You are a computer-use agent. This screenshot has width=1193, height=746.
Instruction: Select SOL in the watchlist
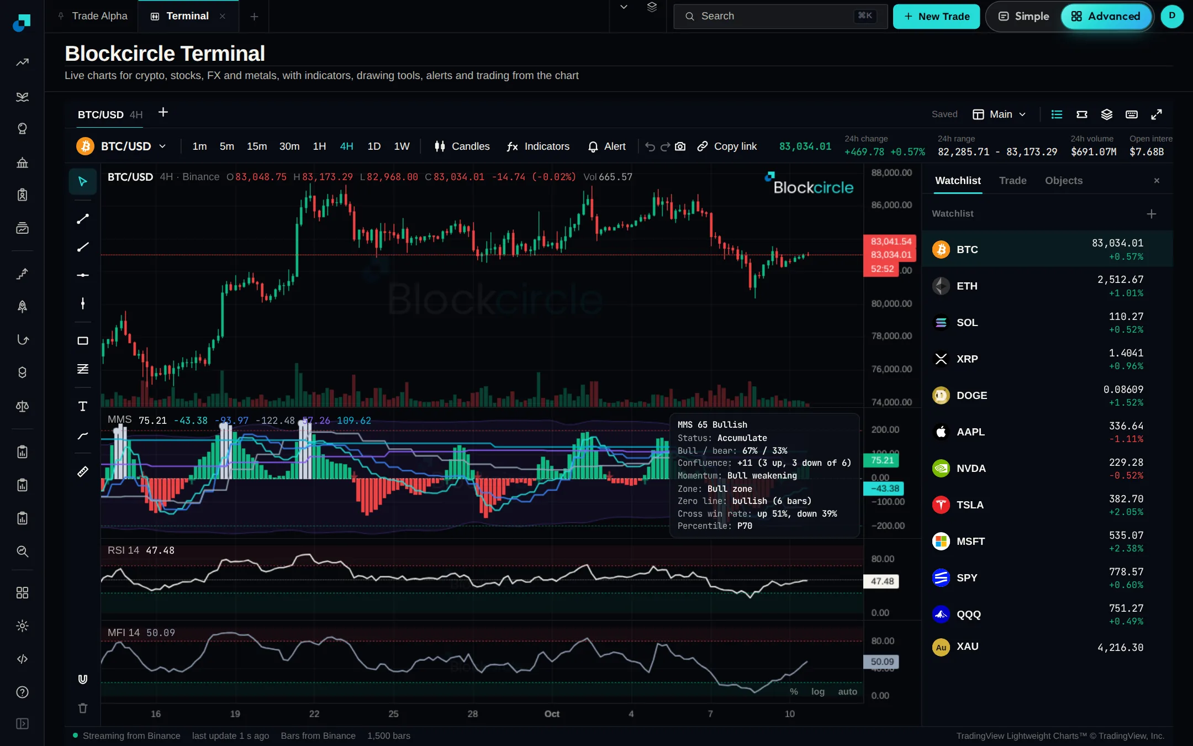1047,322
